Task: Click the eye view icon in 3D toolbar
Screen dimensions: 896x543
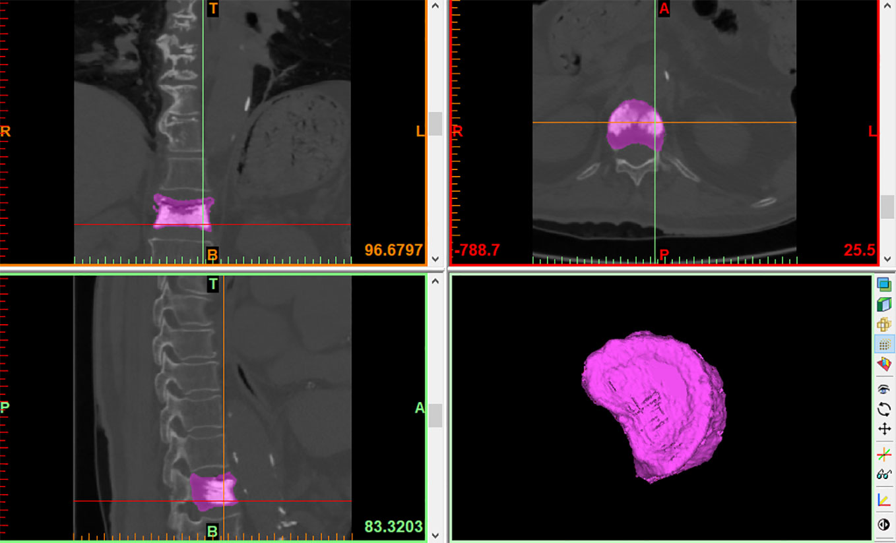Action: pos(884,389)
